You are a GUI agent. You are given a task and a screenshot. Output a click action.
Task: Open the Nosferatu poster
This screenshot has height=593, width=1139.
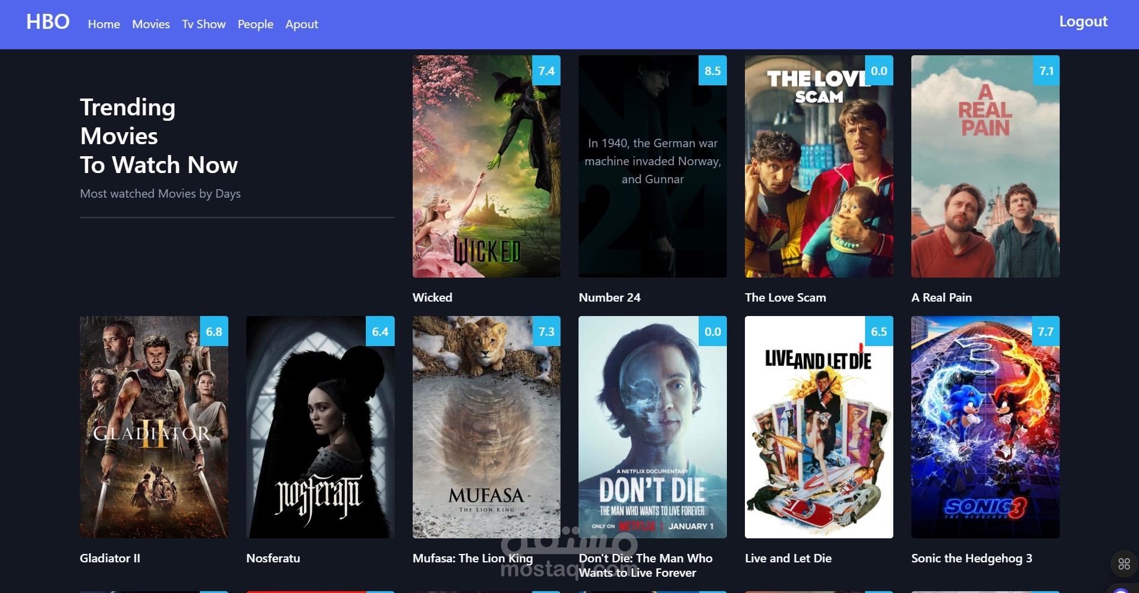pyautogui.click(x=320, y=427)
